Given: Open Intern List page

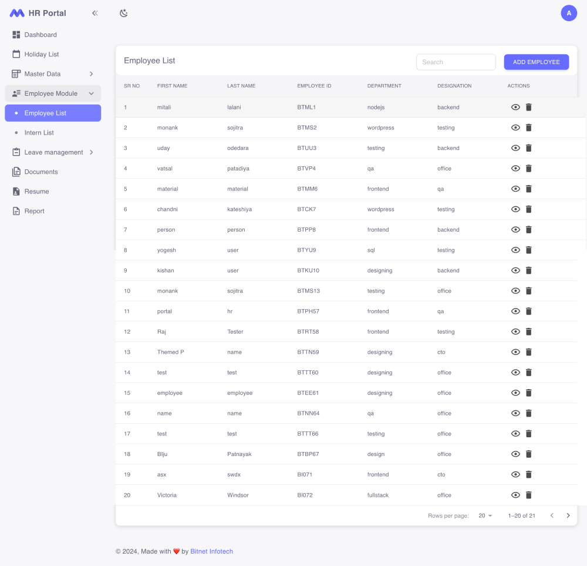Looking at the screenshot, I should tap(39, 133).
